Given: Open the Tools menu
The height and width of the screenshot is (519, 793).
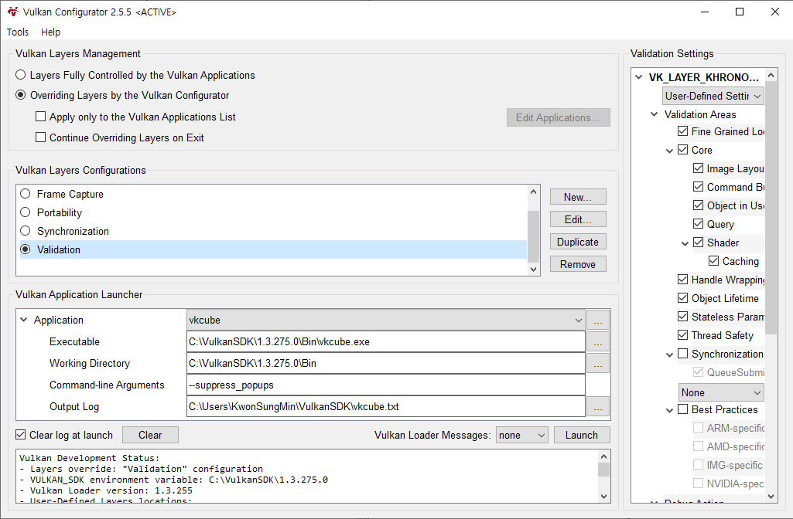Looking at the screenshot, I should click(17, 32).
